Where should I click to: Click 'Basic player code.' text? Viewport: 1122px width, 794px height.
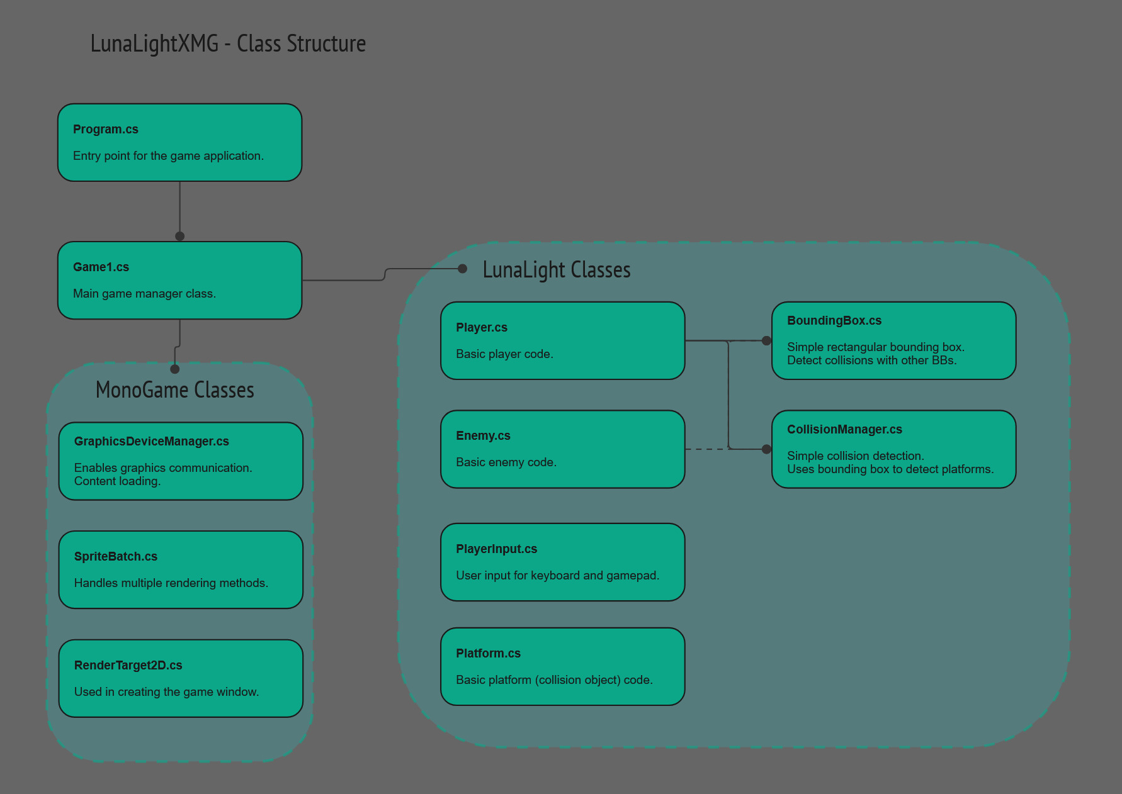coord(504,354)
